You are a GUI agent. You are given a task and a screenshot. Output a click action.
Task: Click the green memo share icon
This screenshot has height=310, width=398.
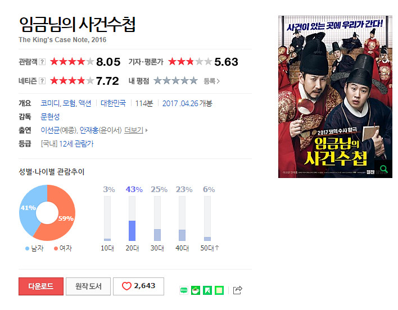point(219,290)
